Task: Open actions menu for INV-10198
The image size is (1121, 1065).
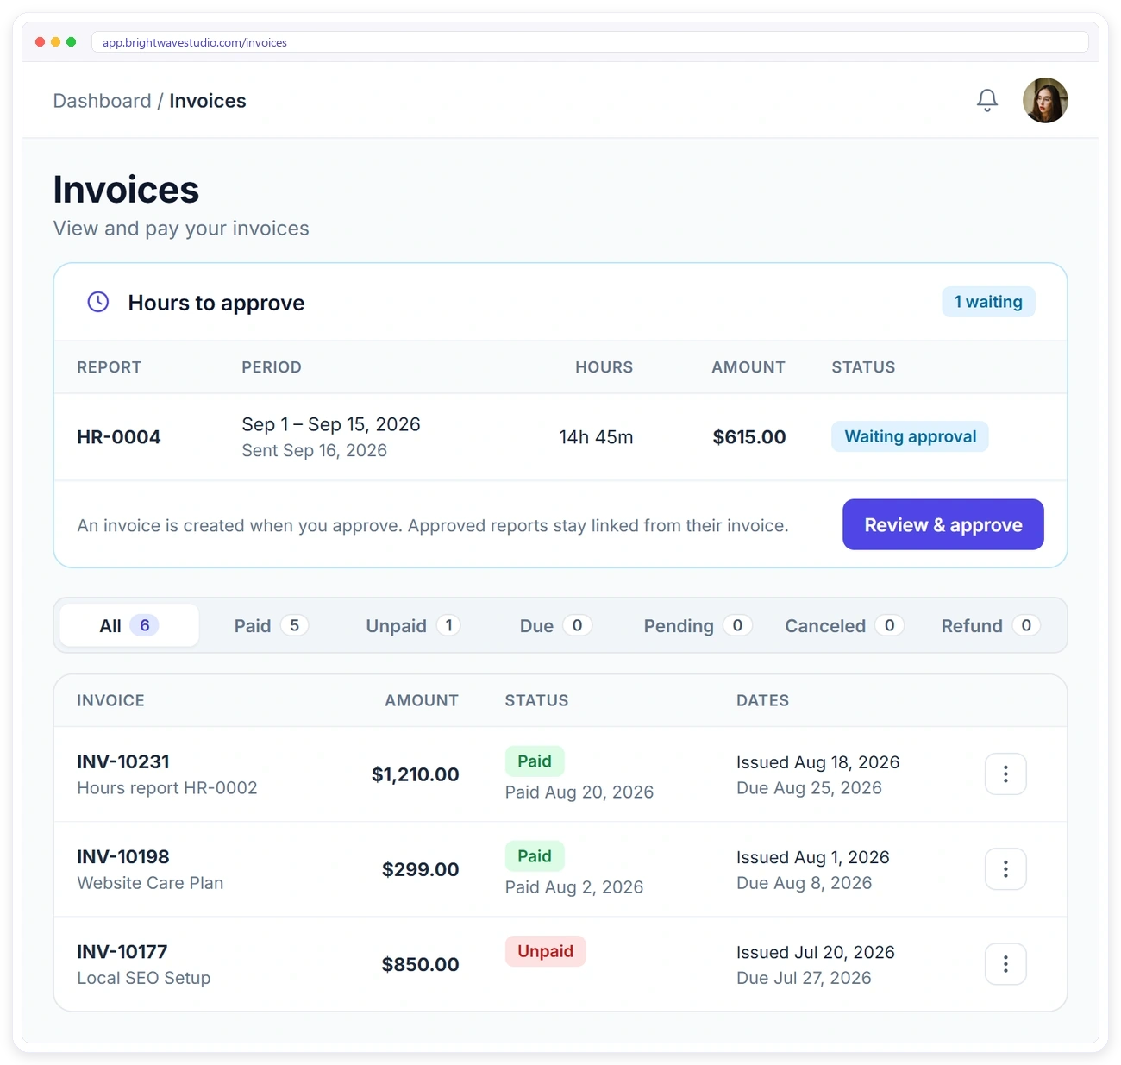Action: 1005,868
